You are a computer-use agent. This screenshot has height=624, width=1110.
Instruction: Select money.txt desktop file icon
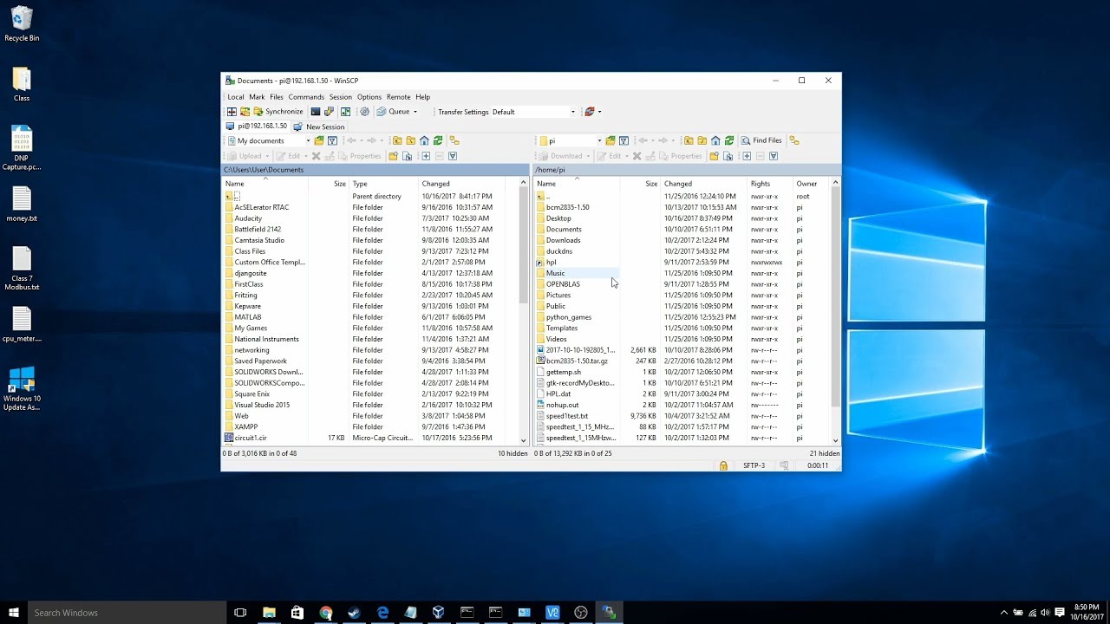[x=22, y=205]
